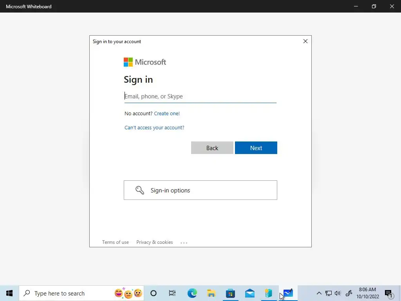Open Windows Ink Workspace pen icon
401x301 pixels.
tap(349, 293)
